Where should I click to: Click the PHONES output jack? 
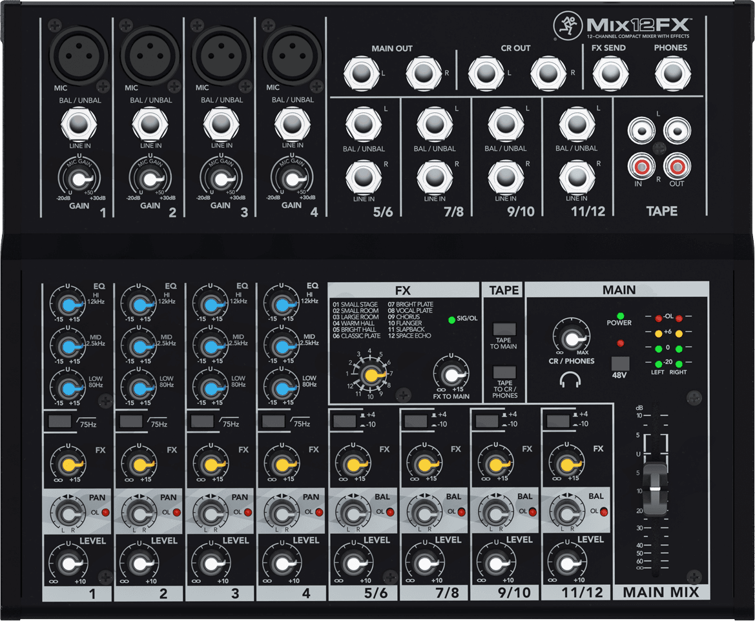(670, 73)
